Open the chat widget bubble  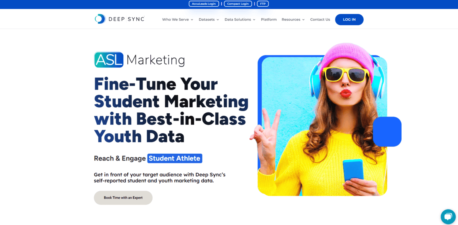448,216
